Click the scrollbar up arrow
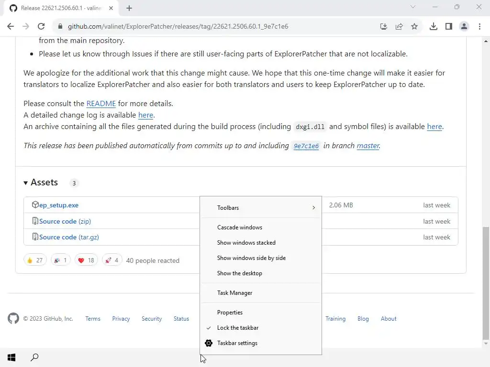 [x=486, y=41]
